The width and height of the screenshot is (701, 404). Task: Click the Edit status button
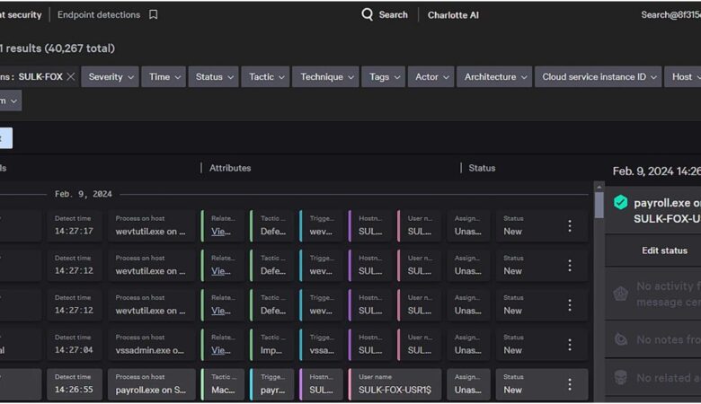point(663,250)
